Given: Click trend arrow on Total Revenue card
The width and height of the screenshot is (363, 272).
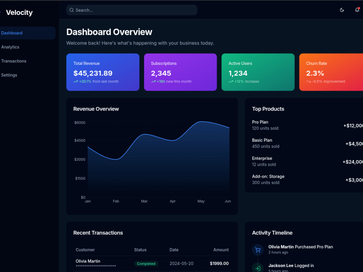Looking at the screenshot, I should point(76,81).
